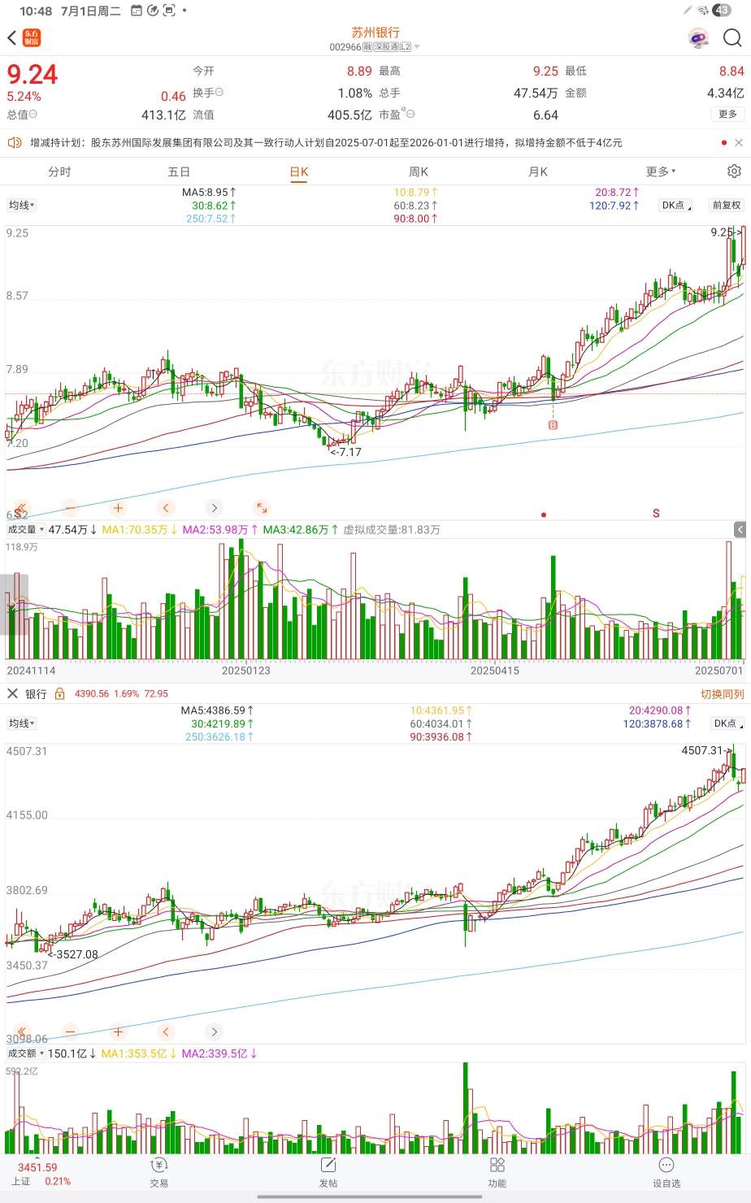Screen dimensions: 751x1203
Task: Shift 银行 index chart left
Action: coord(166,1031)
